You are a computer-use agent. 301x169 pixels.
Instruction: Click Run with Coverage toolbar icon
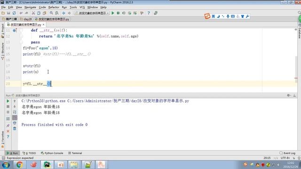tap(124, 13)
